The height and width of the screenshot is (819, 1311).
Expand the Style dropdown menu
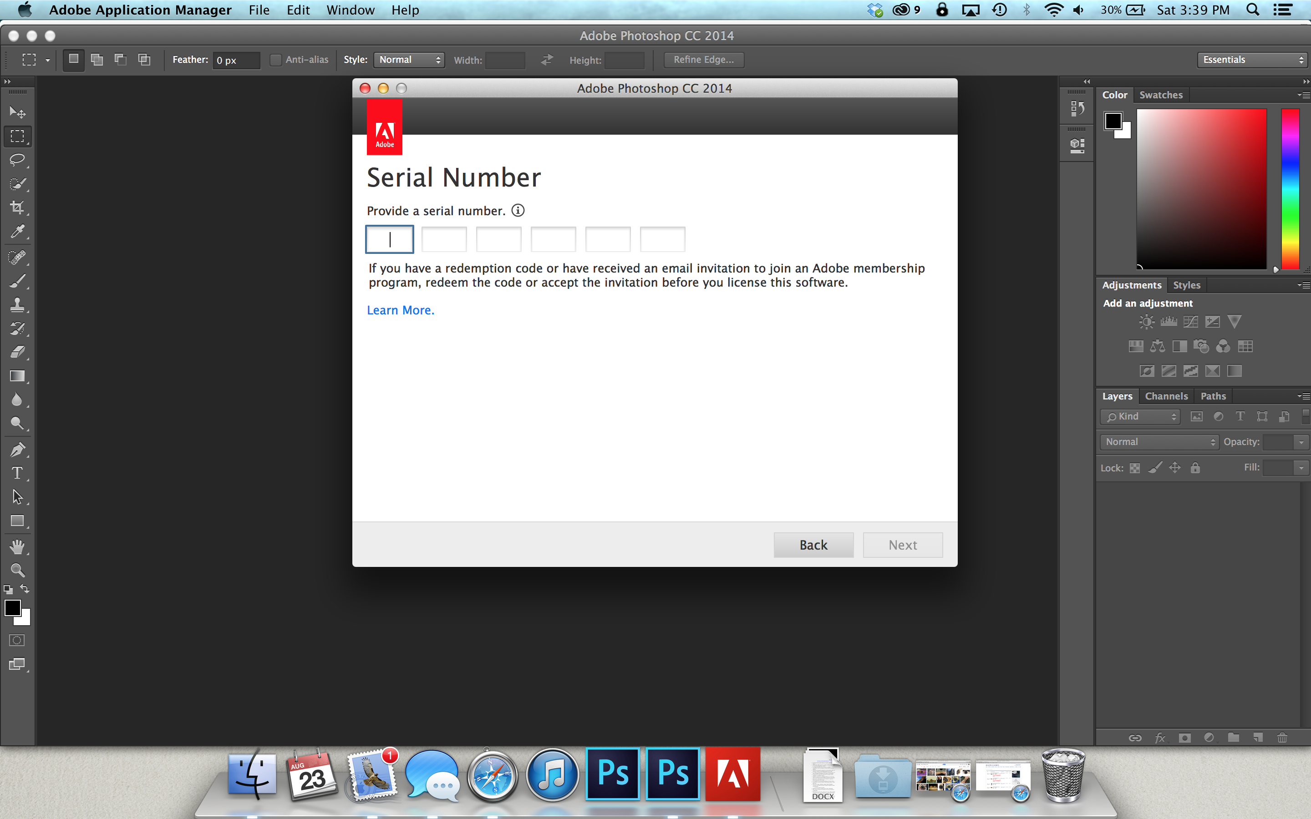tap(409, 60)
